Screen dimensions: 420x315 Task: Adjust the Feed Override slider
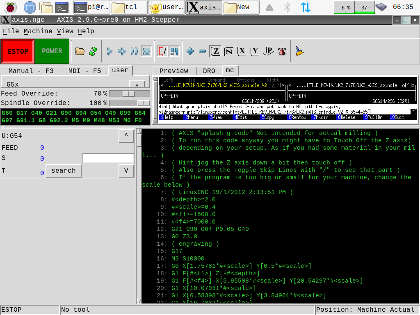129,94
